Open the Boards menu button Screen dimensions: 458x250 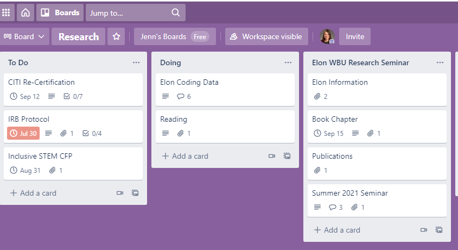click(60, 12)
